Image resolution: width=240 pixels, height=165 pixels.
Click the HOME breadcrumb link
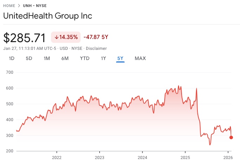(x=10, y=6)
